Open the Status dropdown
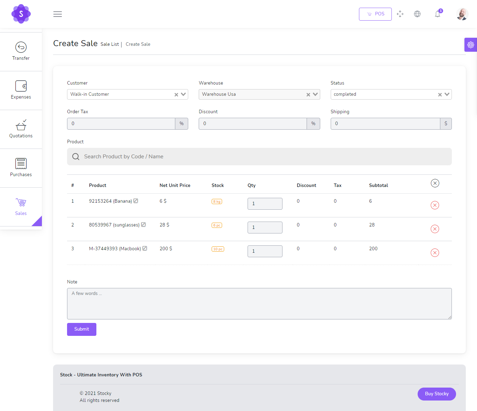Viewport: 477px width, 411px height. (x=447, y=94)
